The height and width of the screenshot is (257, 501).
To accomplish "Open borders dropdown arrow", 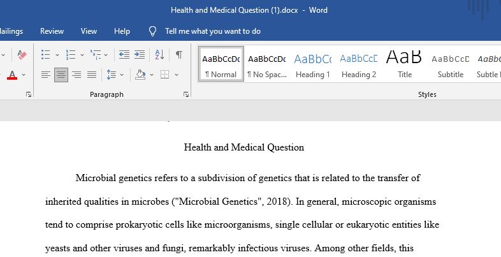I will 177,75.
